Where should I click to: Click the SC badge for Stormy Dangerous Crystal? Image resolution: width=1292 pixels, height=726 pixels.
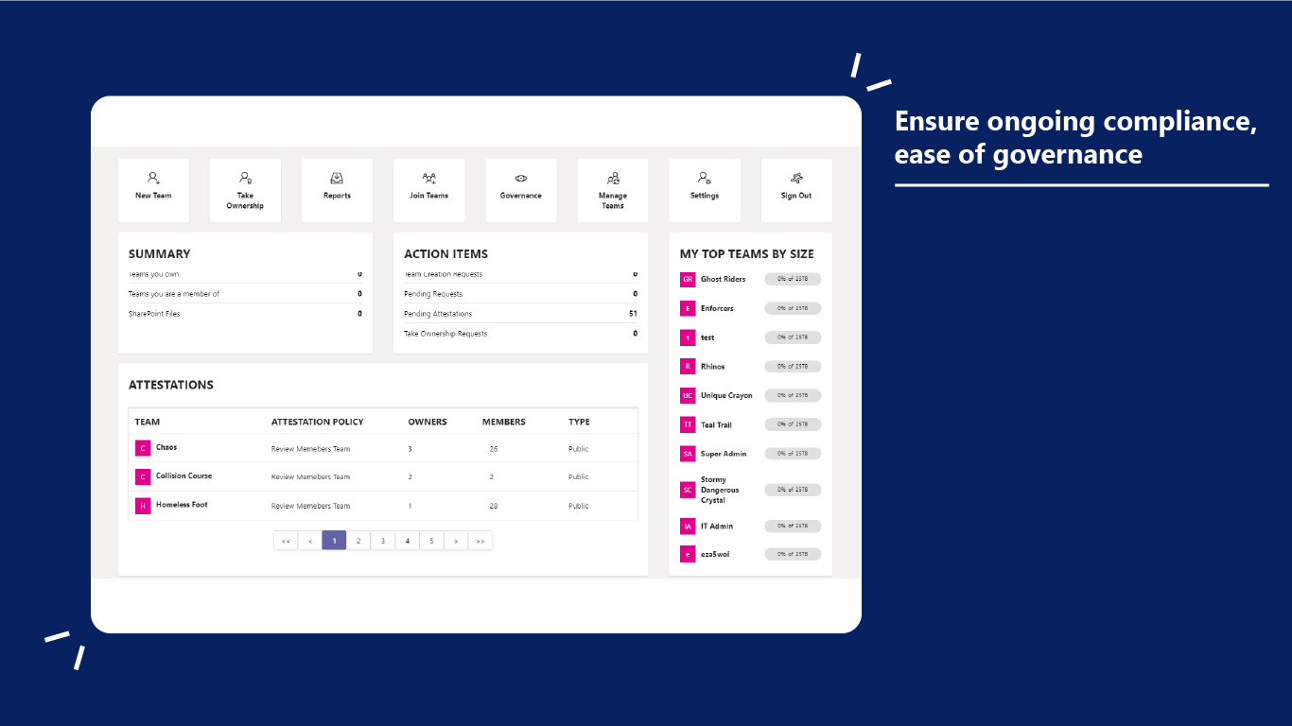(688, 490)
